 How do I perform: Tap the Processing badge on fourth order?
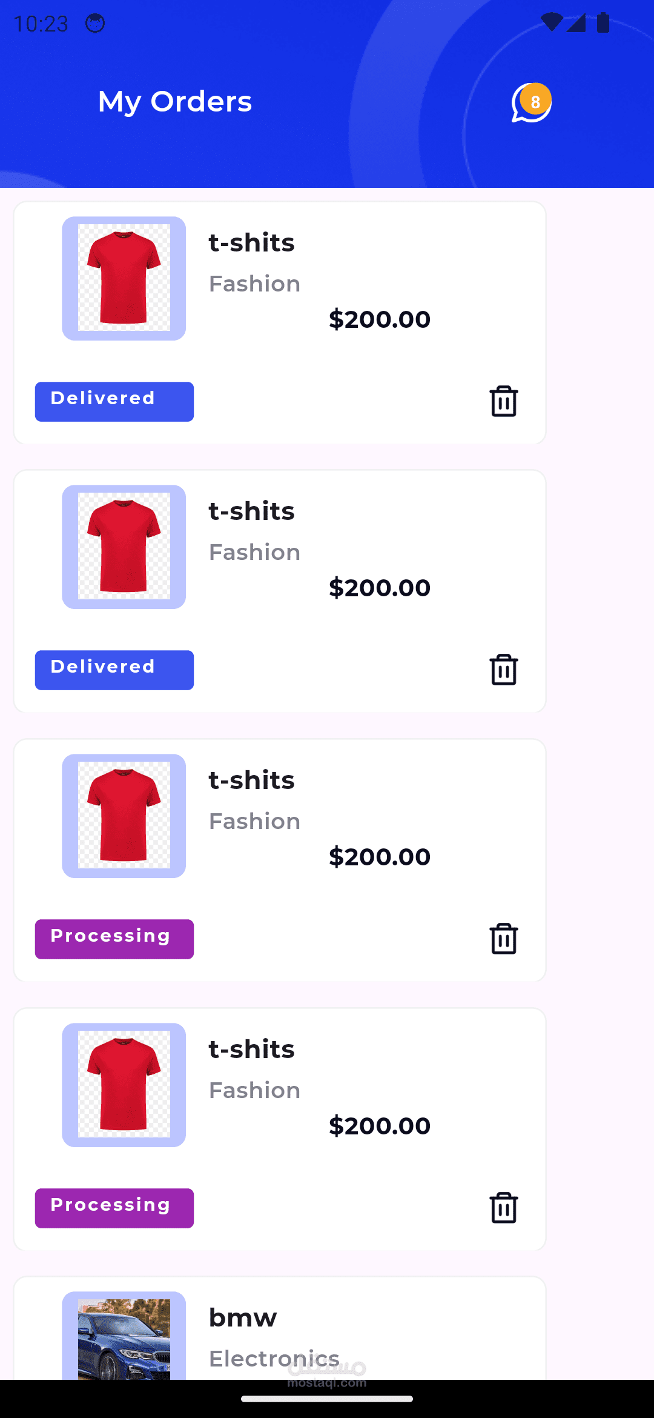(x=114, y=1208)
